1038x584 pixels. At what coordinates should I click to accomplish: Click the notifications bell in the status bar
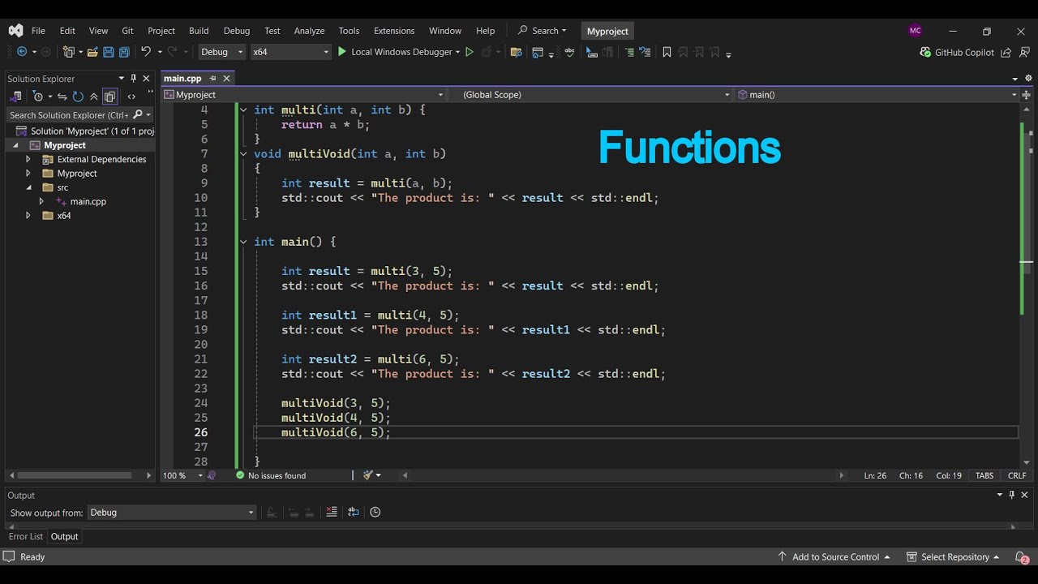1022,557
